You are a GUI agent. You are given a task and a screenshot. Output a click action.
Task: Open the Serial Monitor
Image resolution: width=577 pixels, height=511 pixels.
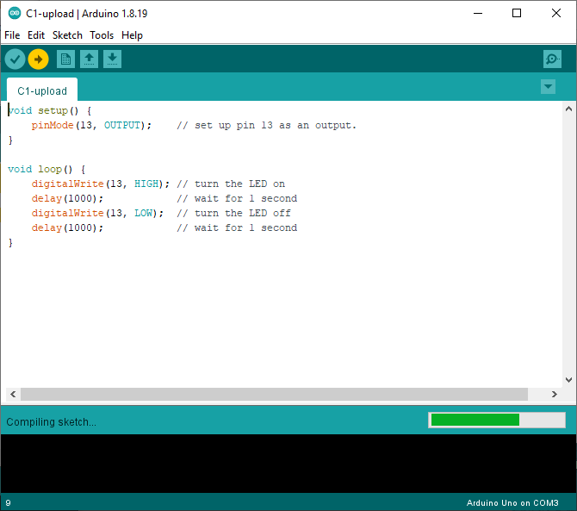(552, 59)
